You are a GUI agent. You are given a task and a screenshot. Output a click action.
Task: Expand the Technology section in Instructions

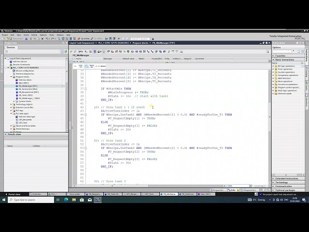pos(274,183)
